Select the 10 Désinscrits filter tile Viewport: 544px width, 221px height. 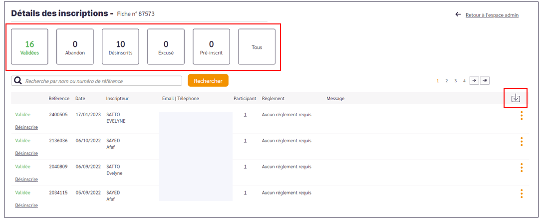(120, 47)
